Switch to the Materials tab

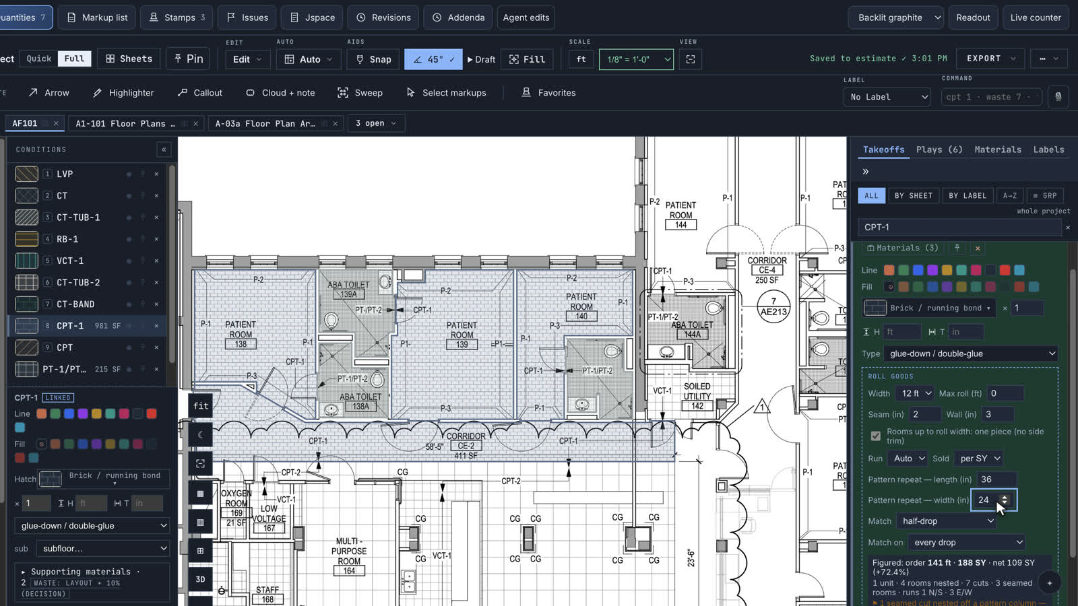click(x=998, y=149)
